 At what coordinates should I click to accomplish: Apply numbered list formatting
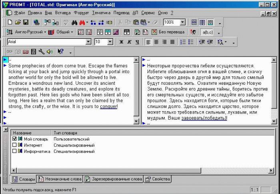tap(183, 42)
